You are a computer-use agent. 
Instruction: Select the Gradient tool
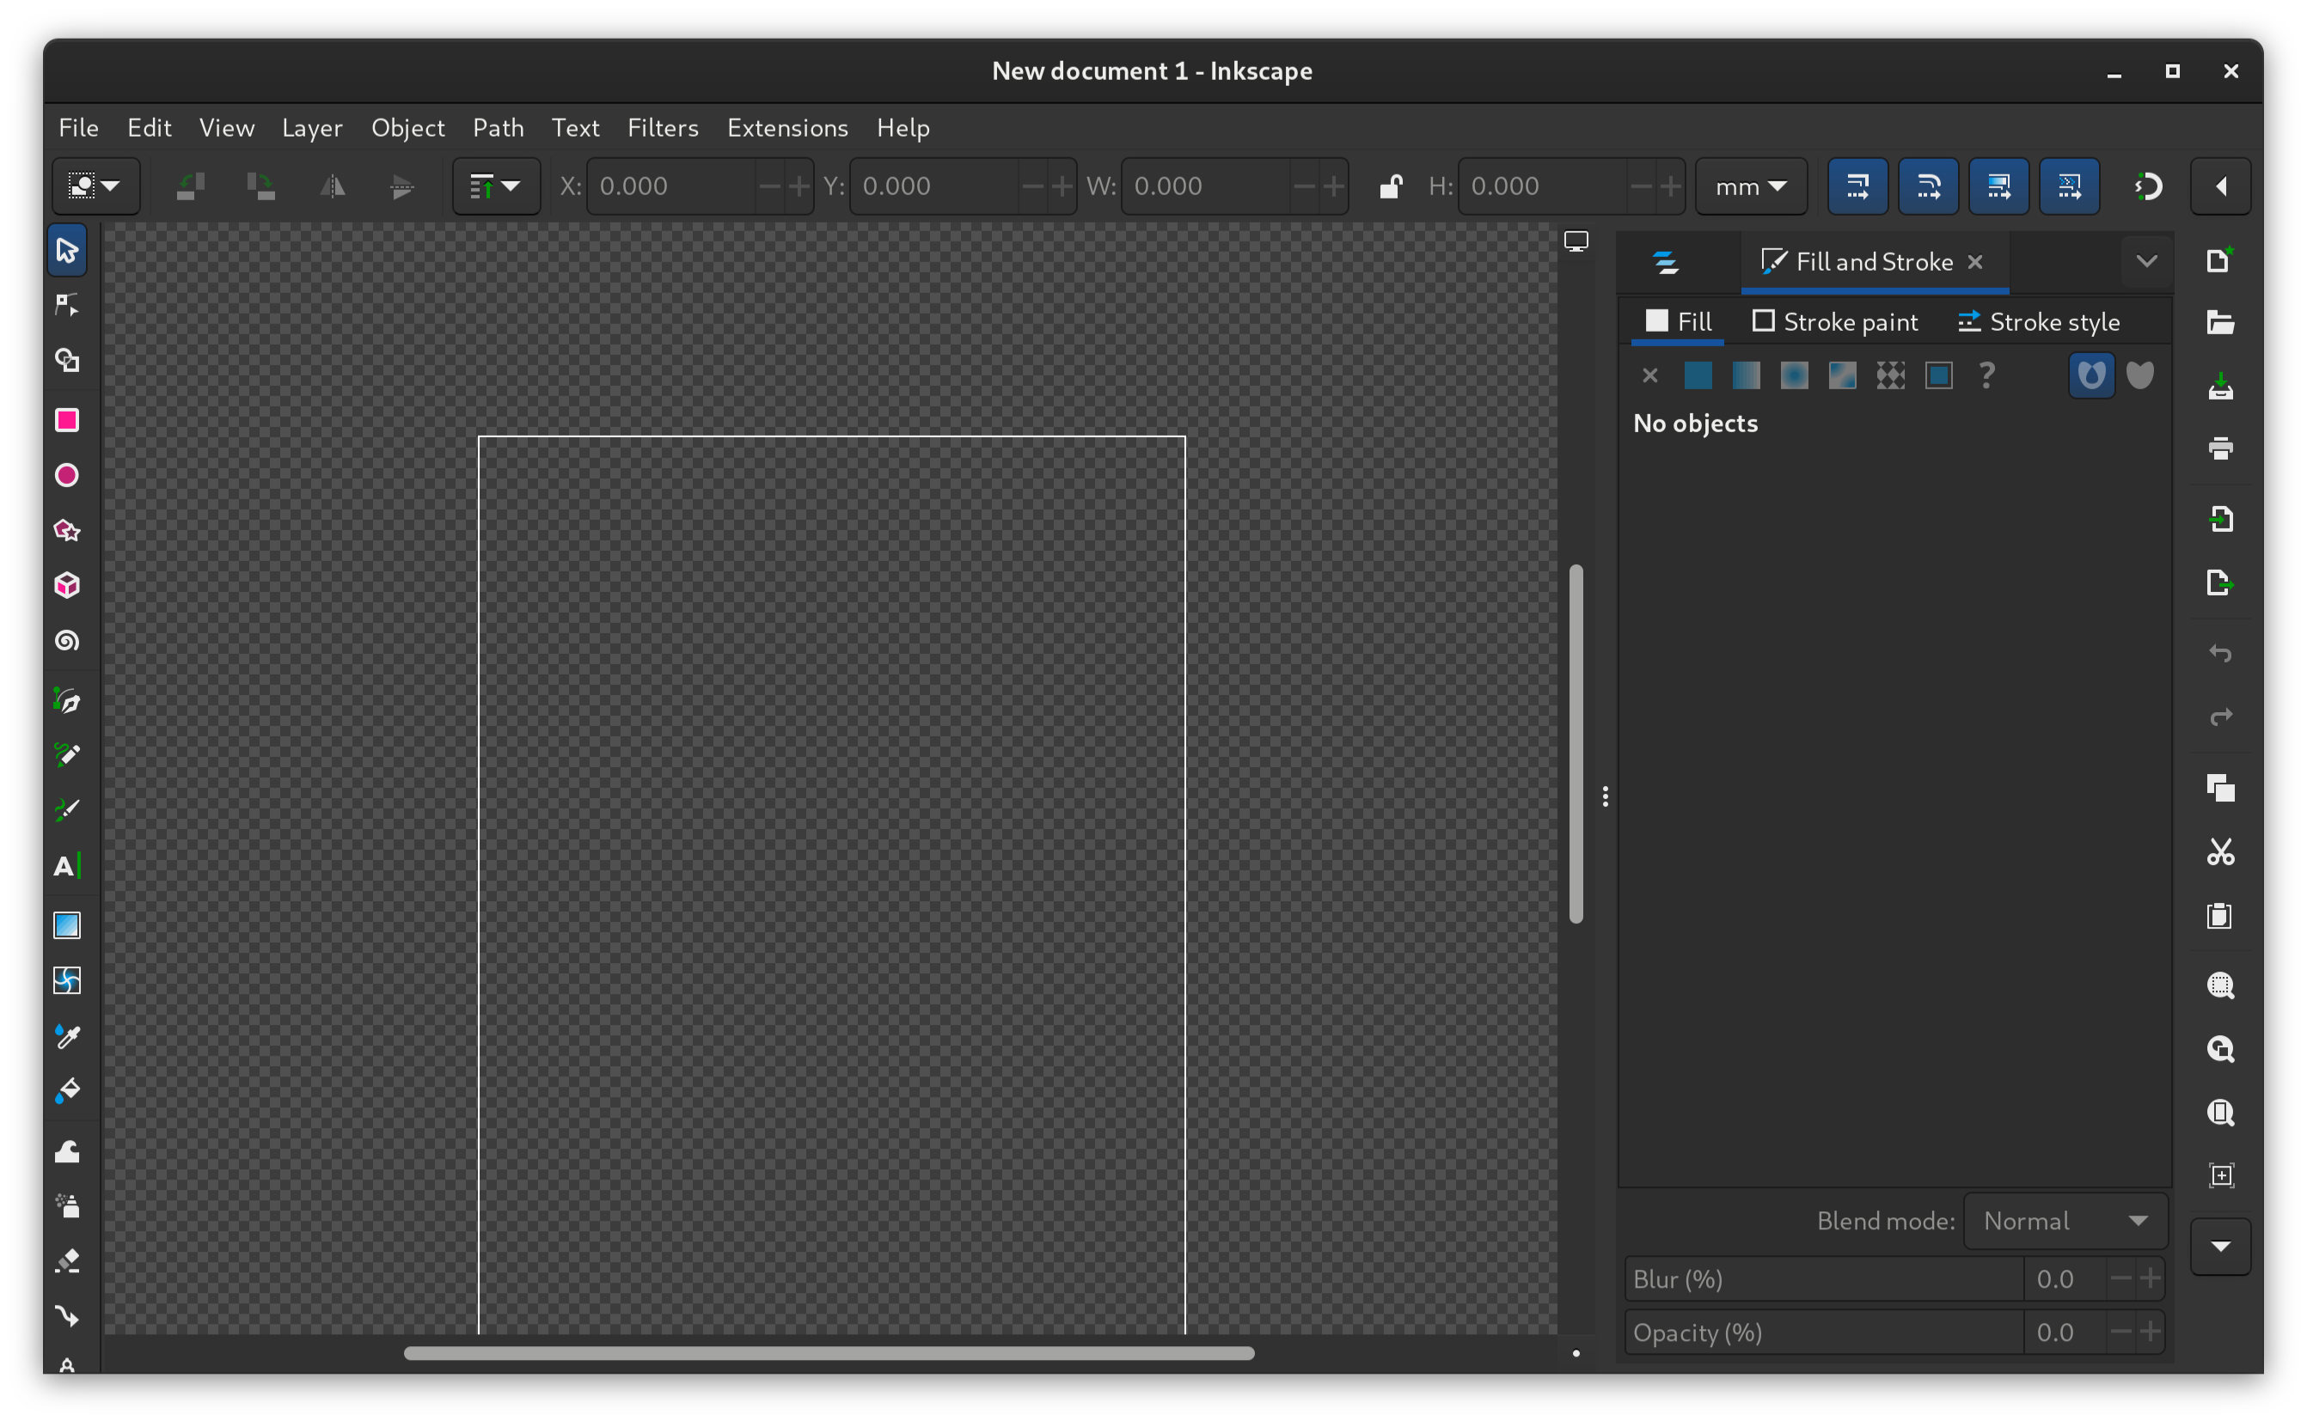point(67,926)
